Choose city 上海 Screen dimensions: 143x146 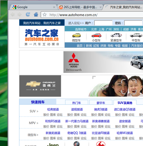(x=102, y=29)
